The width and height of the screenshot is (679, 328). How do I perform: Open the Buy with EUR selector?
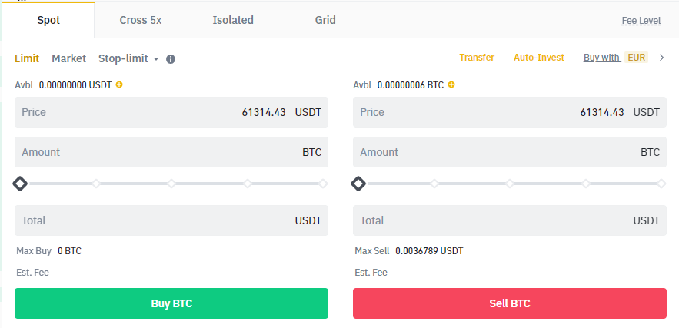pyautogui.click(x=614, y=58)
